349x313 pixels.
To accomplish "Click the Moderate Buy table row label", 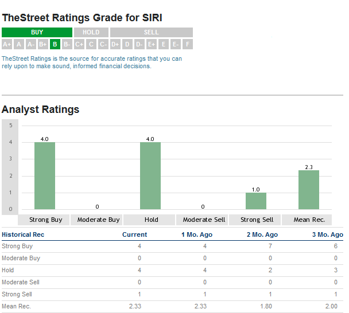I will [x=21, y=259].
